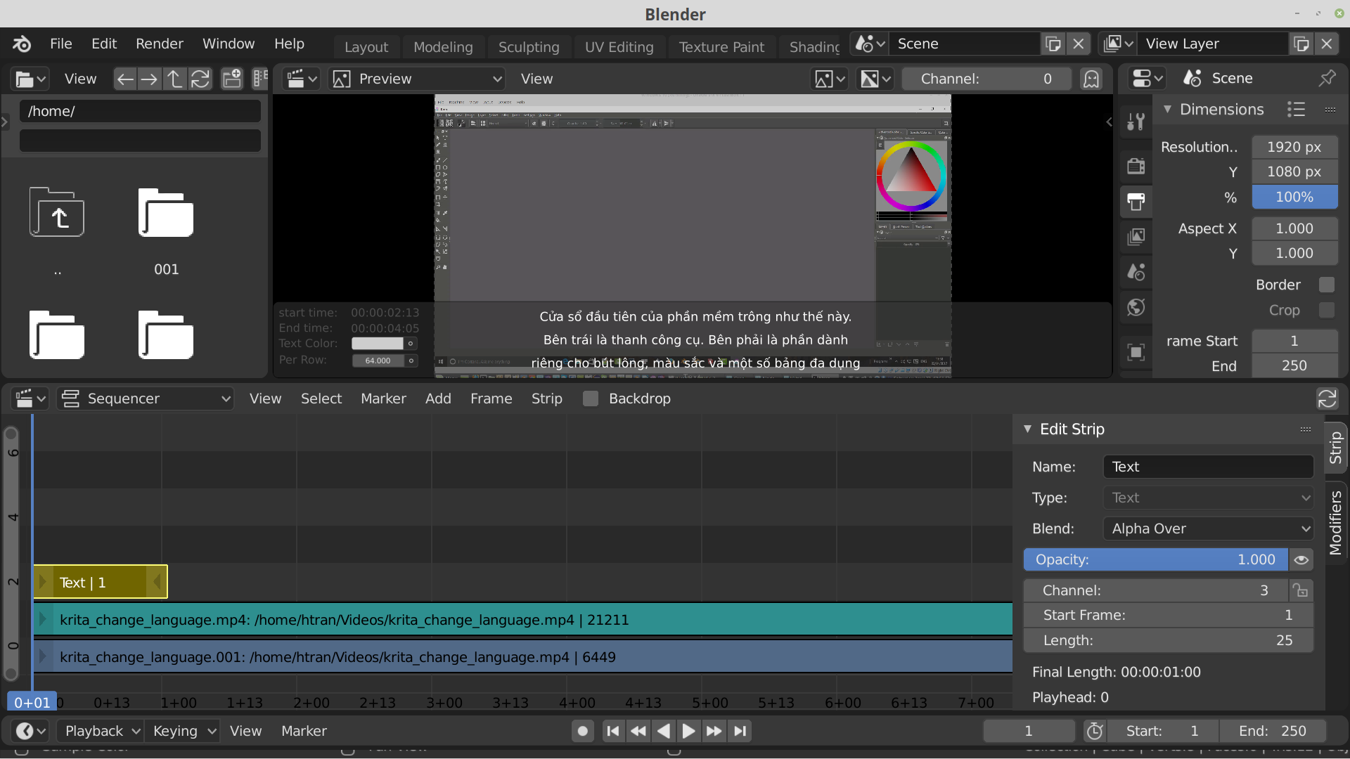Jump to the start frame
The image size is (1350, 759).
[x=613, y=731]
